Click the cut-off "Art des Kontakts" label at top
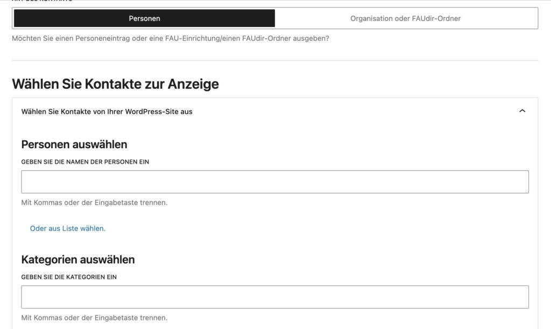Image resolution: width=551 pixels, height=329 pixels. tap(42, 1)
